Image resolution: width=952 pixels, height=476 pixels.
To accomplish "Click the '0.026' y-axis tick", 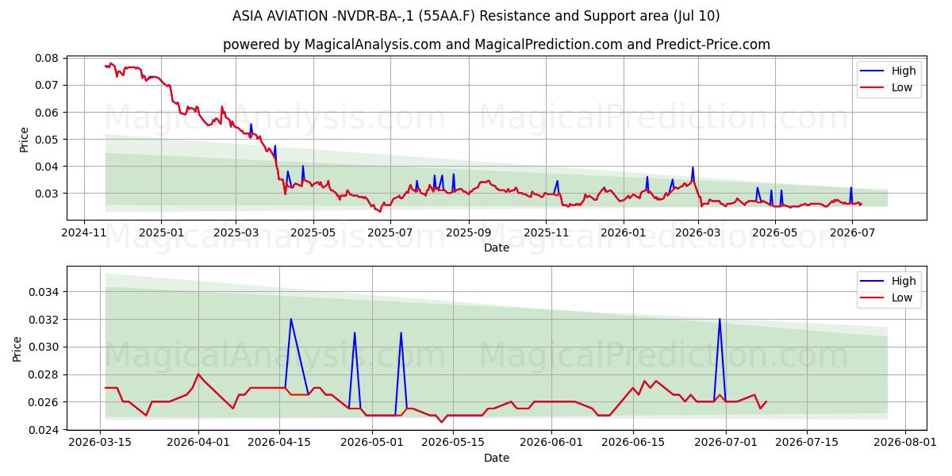I will (x=44, y=402).
